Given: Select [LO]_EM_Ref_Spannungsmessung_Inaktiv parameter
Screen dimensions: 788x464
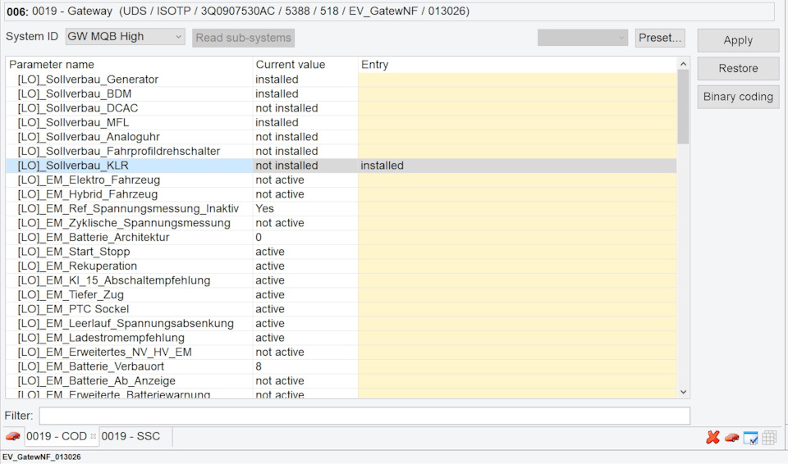Looking at the screenshot, I should click(x=128, y=208).
